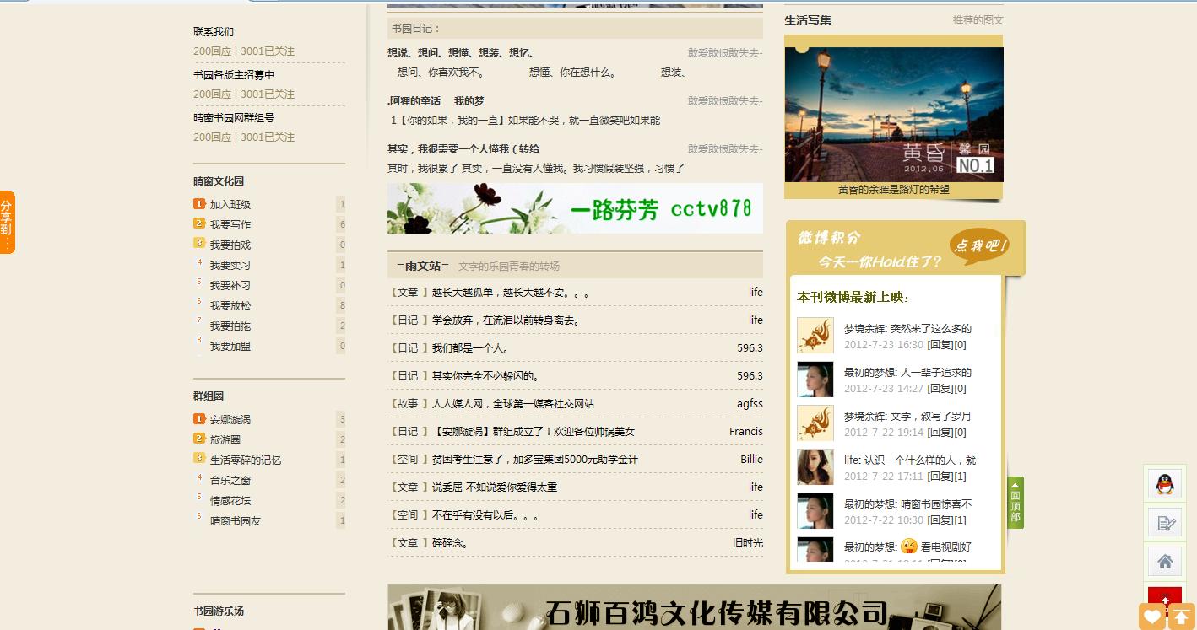Open avatar of 最初的梦想 post at 14:27

[815, 380]
